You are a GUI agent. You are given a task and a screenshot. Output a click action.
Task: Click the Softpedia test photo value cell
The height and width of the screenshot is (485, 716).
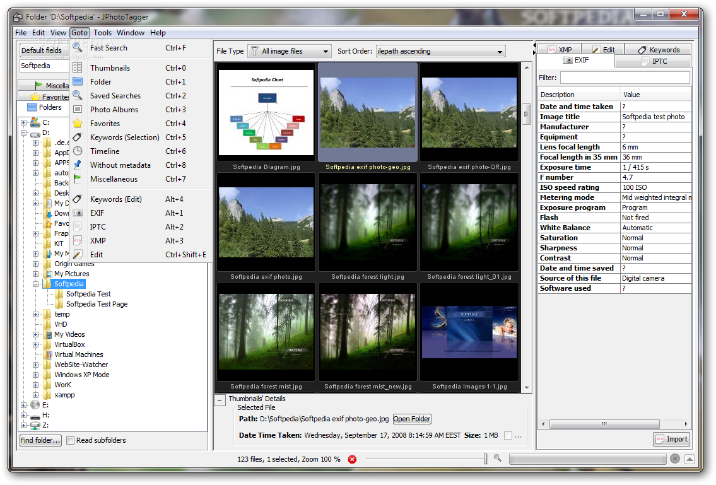pyautogui.click(x=655, y=117)
